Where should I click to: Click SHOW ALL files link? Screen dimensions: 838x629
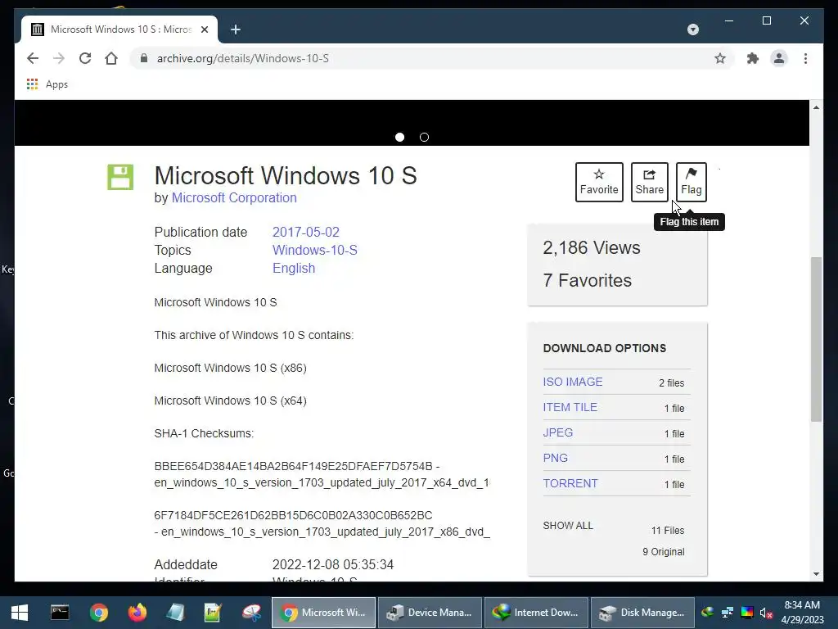pyautogui.click(x=568, y=526)
